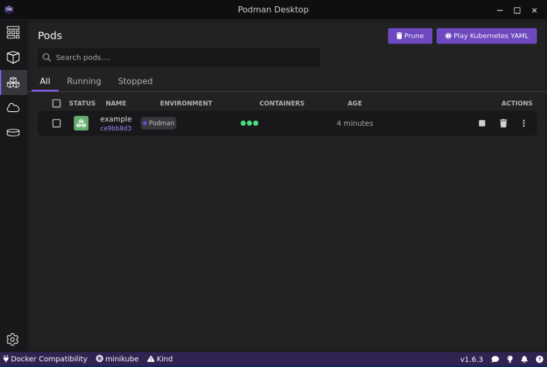
Task: Close the Podman Desktop window
Action: coord(534,10)
